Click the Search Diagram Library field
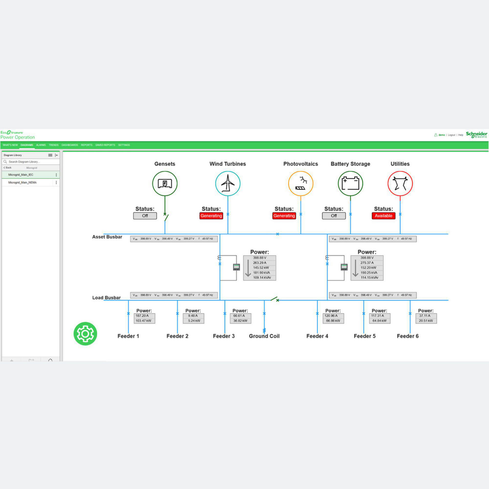The height and width of the screenshot is (489, 489). [31, 162]
